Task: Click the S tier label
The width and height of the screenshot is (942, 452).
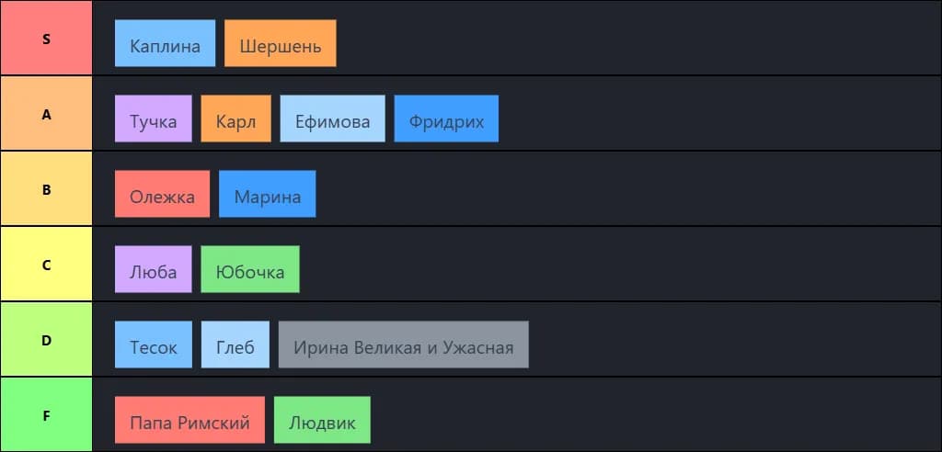Action: point(46,38)
